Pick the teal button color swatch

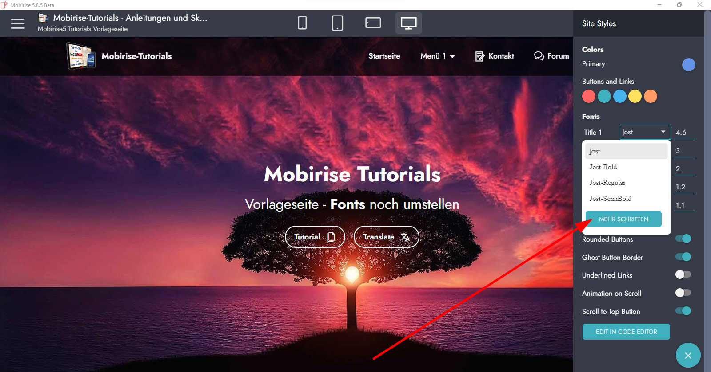[x=604, y=96]
